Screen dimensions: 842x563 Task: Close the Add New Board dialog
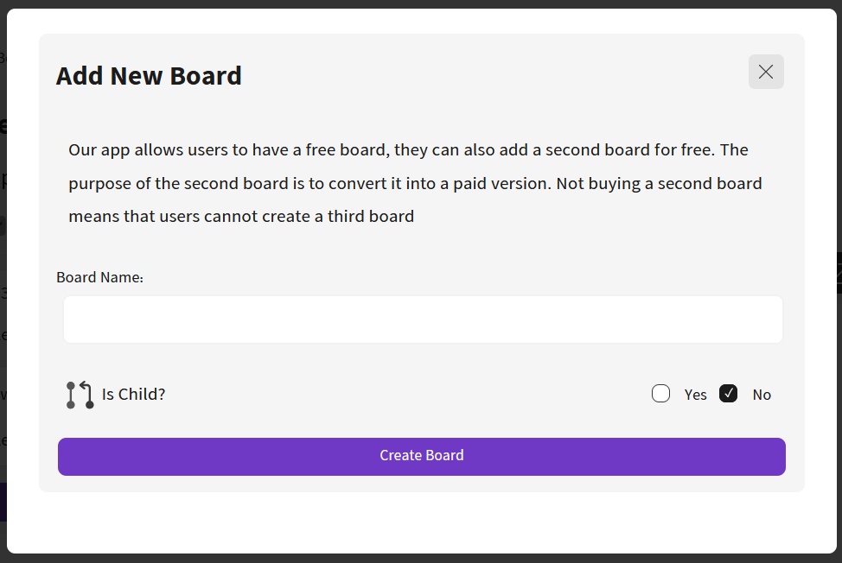766,72
